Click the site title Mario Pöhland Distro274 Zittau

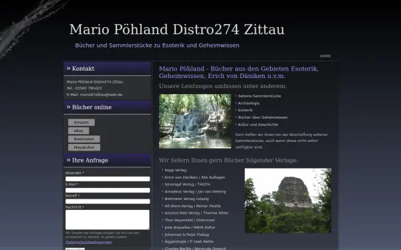[x=176, y=29]
